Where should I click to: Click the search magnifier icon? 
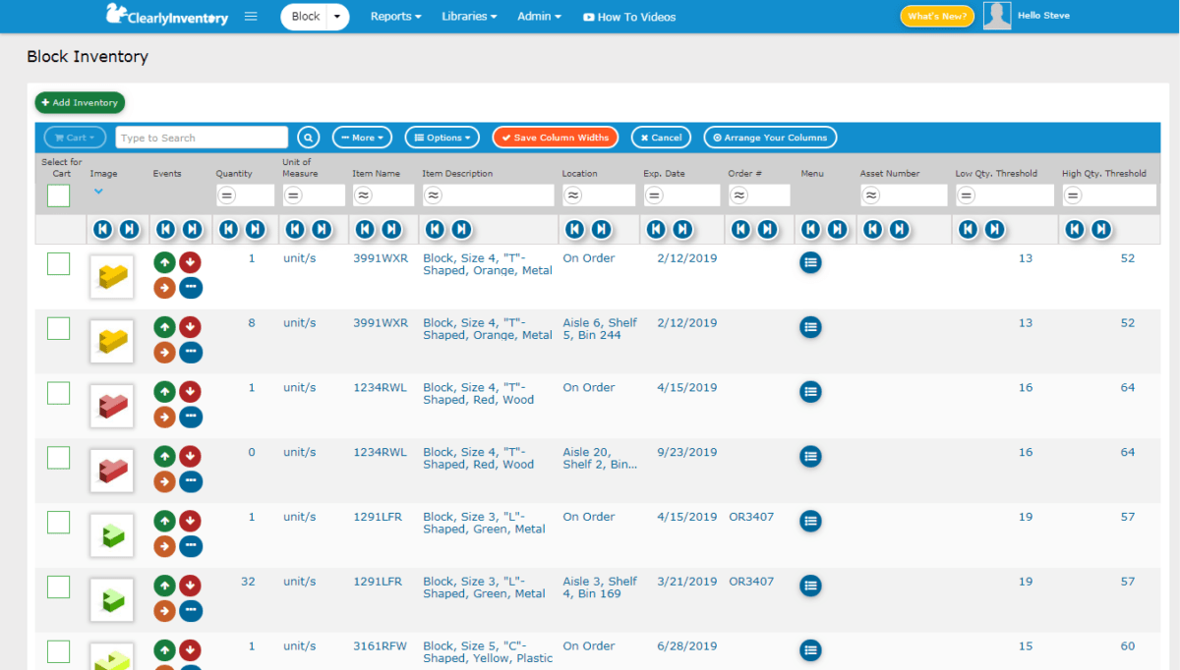[308, 138]
